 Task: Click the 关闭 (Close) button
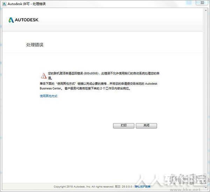click(x=146, y=126)
